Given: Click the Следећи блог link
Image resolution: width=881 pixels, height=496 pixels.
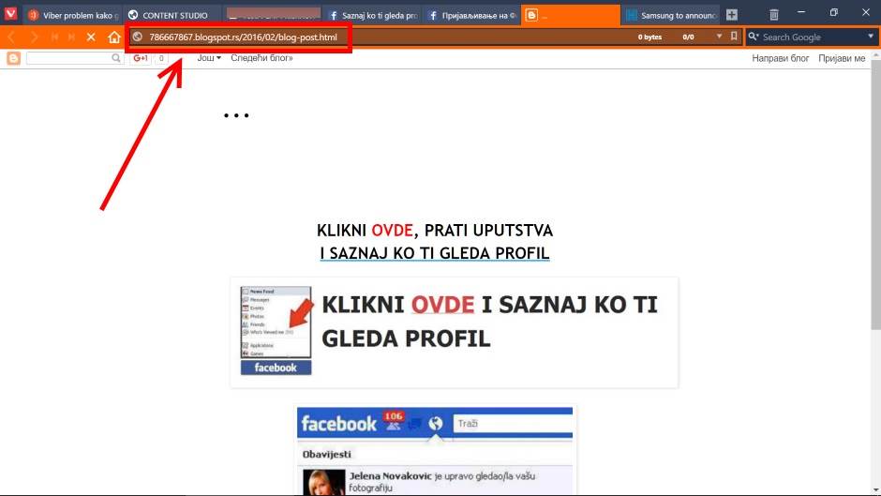Looking at the screenshot, I should point(261,58).
